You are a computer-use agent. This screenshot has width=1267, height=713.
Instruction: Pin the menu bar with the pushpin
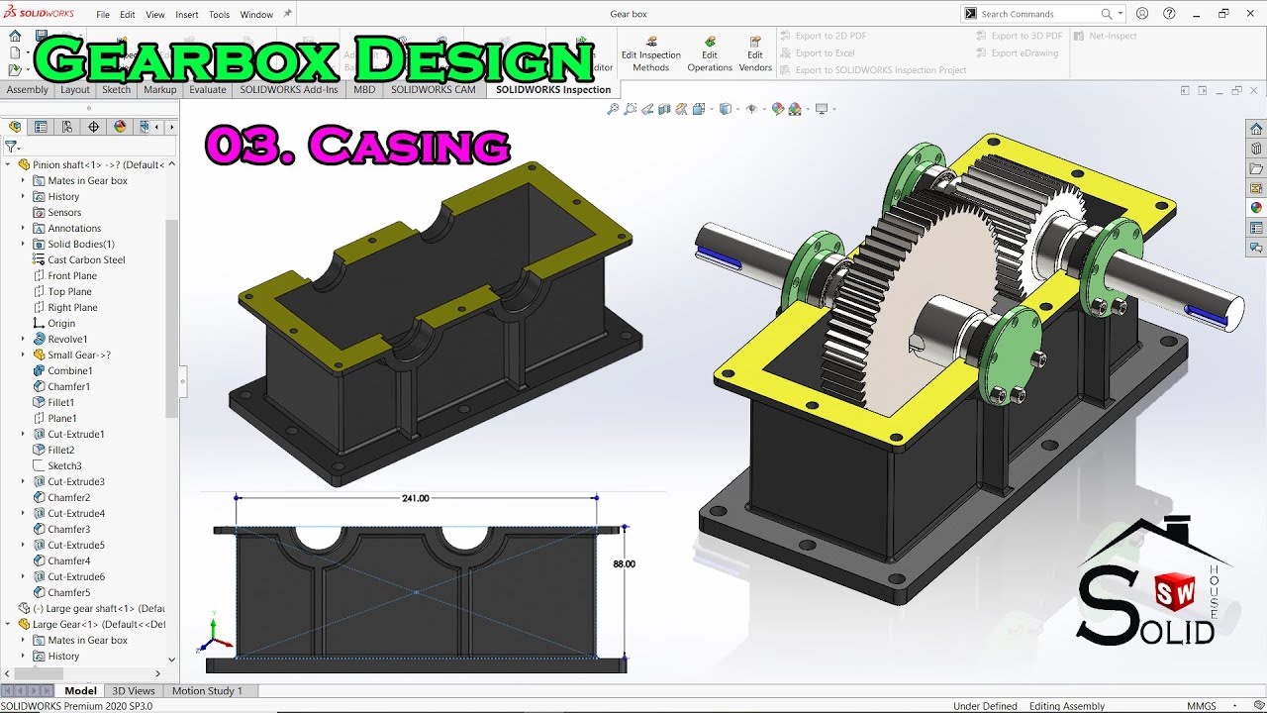[287, 14]
